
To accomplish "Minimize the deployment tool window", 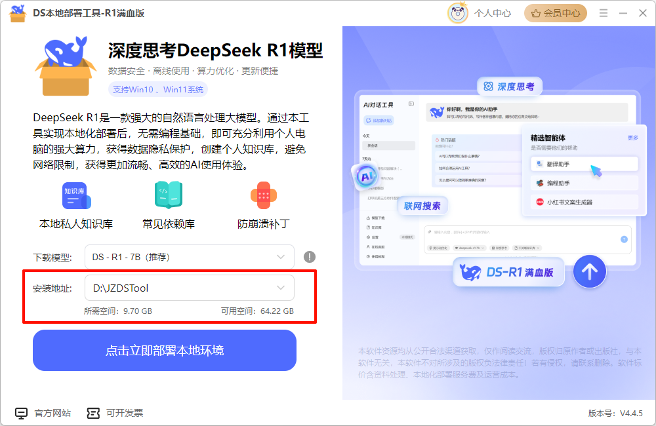I will coord(623,13).
